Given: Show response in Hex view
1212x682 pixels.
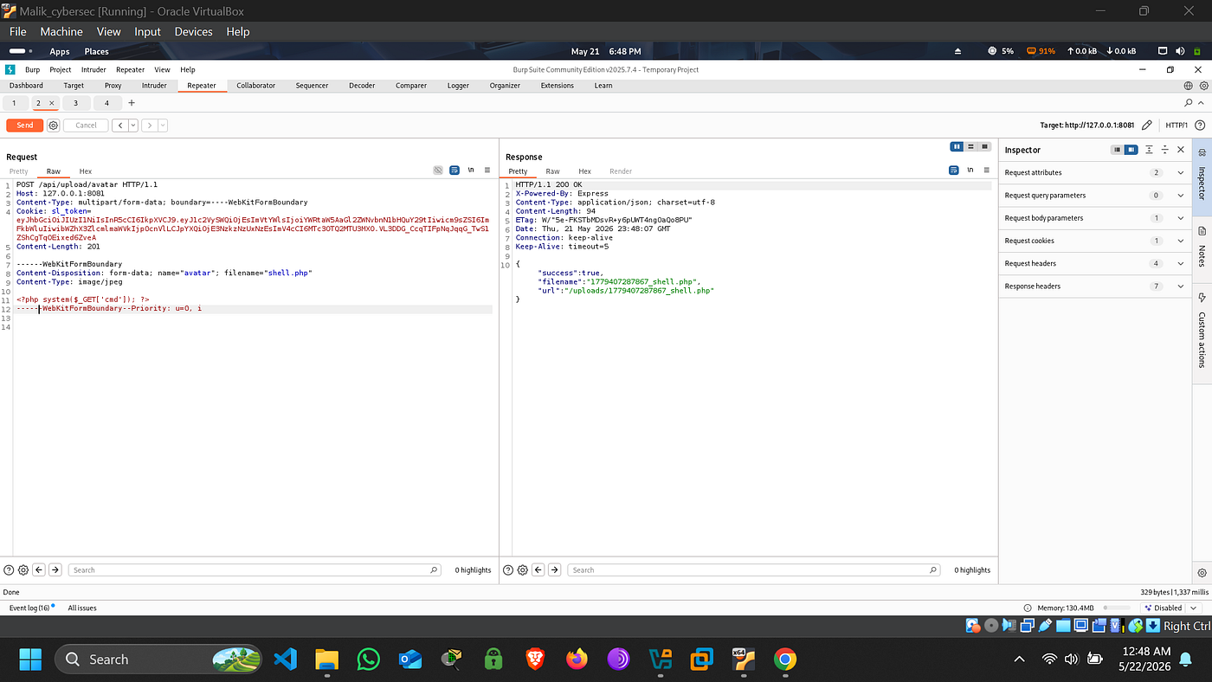Looking at the screenshot, I should (584, 171).
